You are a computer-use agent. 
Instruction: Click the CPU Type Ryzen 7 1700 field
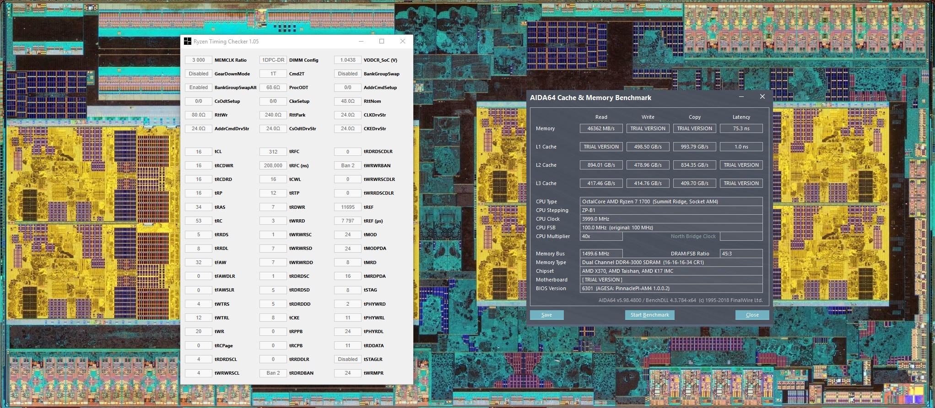point(671,201)
